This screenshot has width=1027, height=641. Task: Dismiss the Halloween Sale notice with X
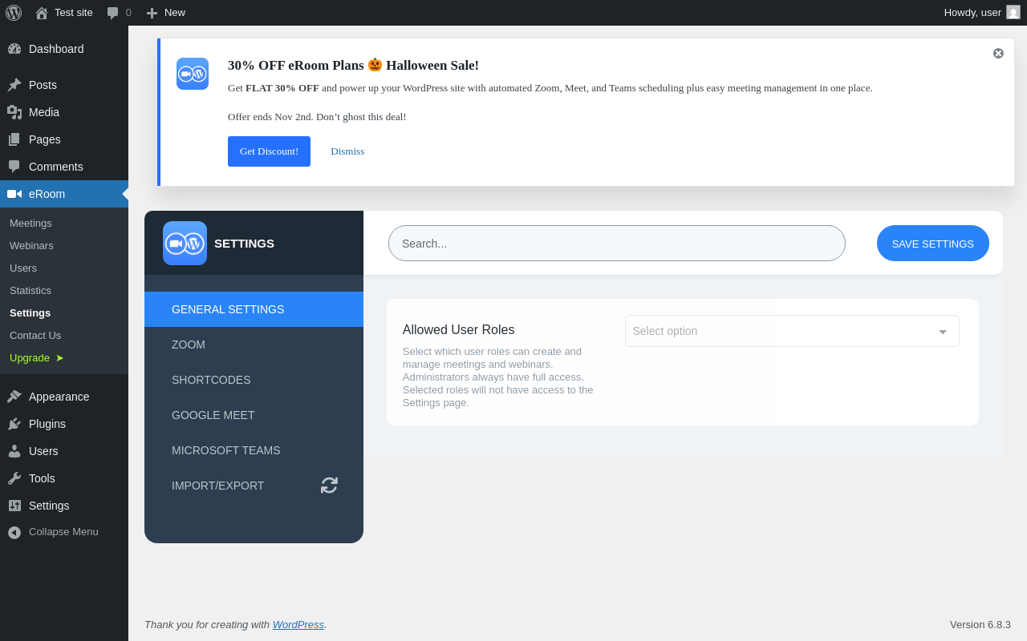coord(998,53)
